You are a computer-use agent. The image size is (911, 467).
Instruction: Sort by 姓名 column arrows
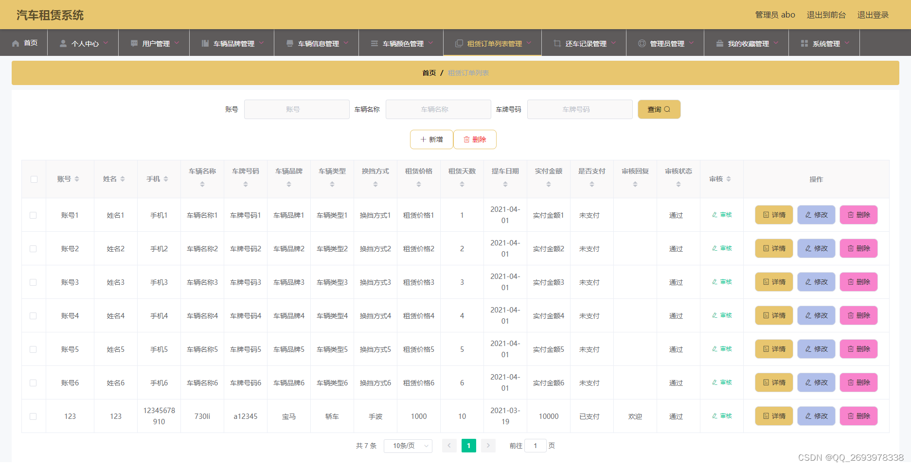pyautogui.click(x=123, y=179)
